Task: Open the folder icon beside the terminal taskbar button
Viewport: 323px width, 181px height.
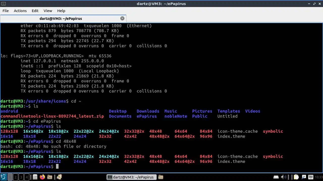Action: 161,177
